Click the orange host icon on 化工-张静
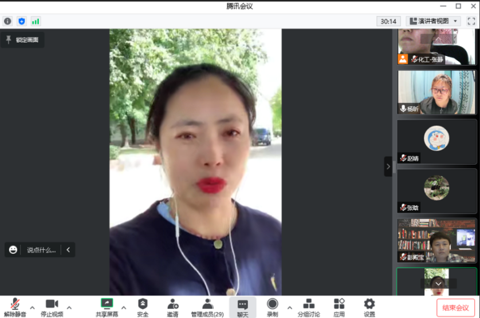Image resolution: width=480 pixels, height=318 pixels. [403, 59]
